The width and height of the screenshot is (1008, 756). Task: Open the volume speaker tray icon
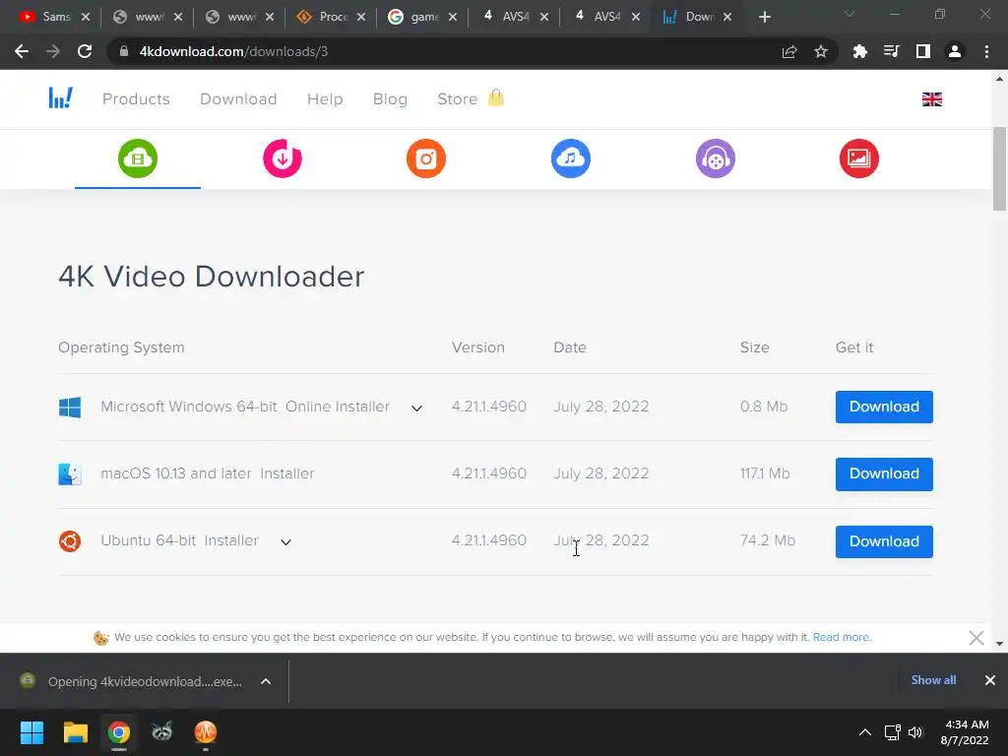pos(915,732)
